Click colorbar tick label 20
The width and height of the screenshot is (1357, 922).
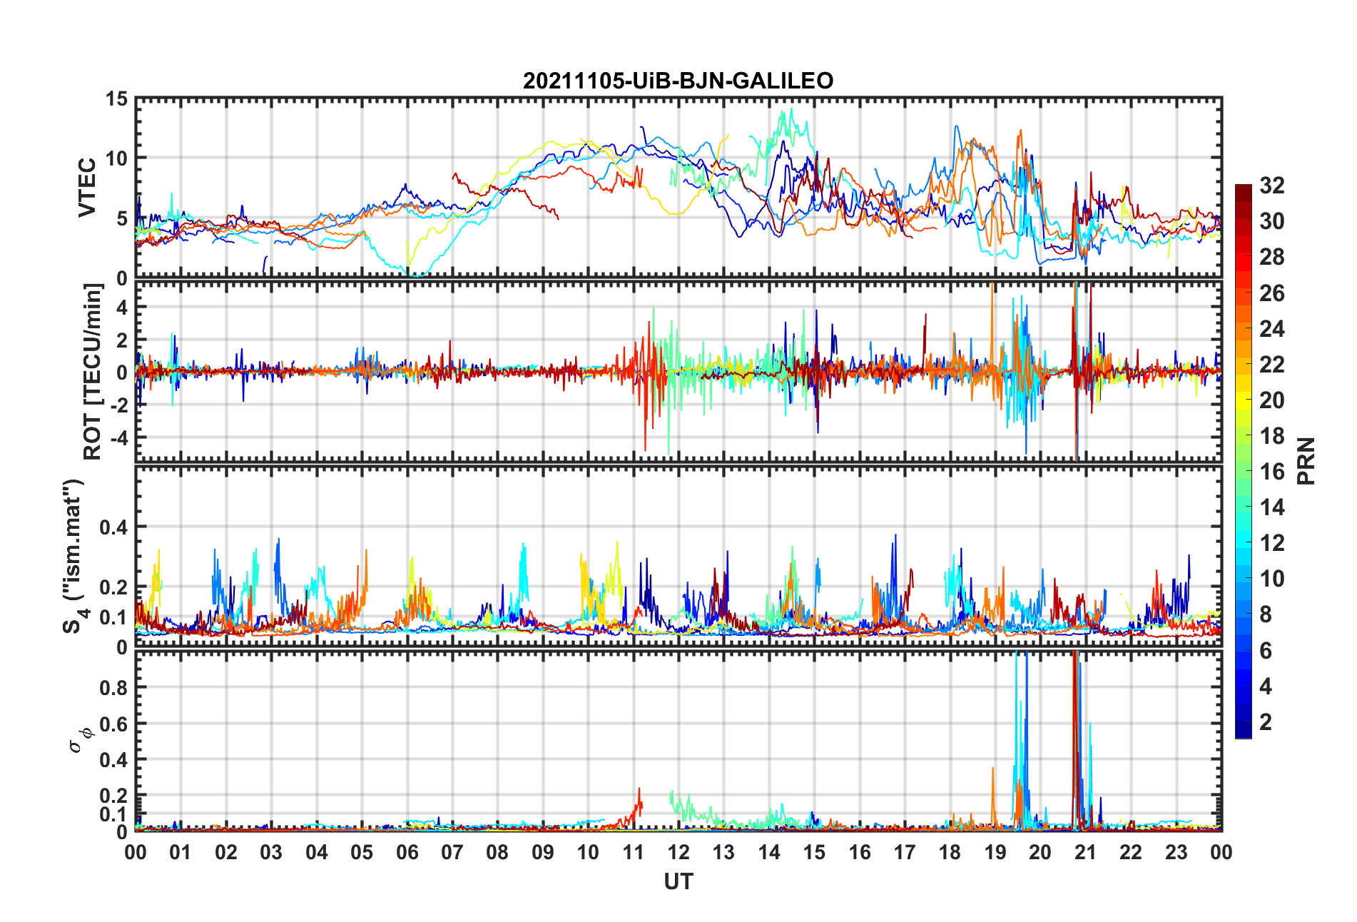(x=1272, y=400)
